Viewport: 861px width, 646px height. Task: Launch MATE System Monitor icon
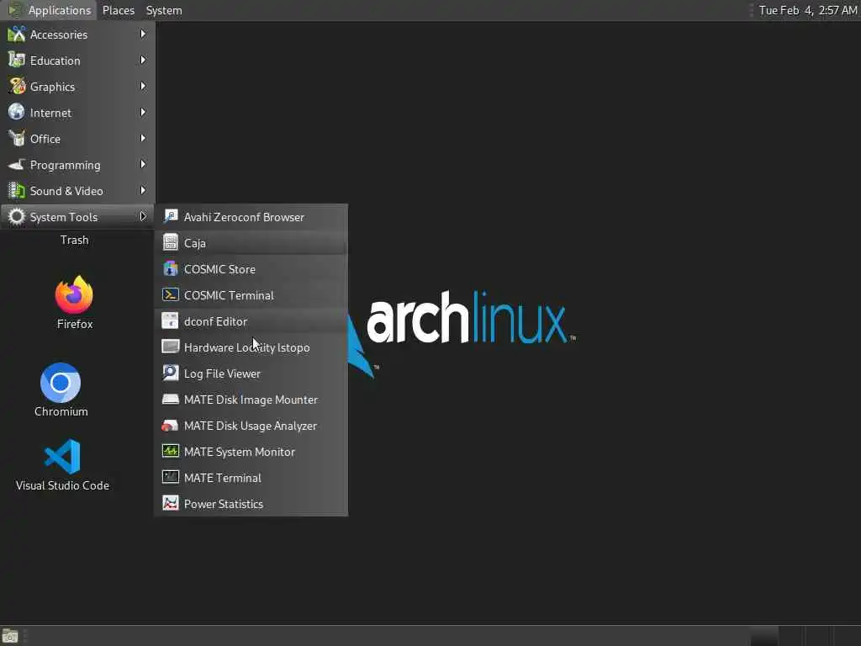click(170, 452)
